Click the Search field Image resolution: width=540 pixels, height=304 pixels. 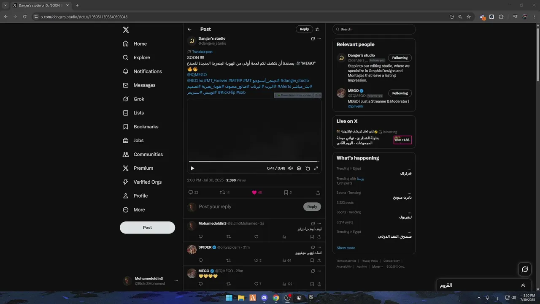click(x=374, y=29)
